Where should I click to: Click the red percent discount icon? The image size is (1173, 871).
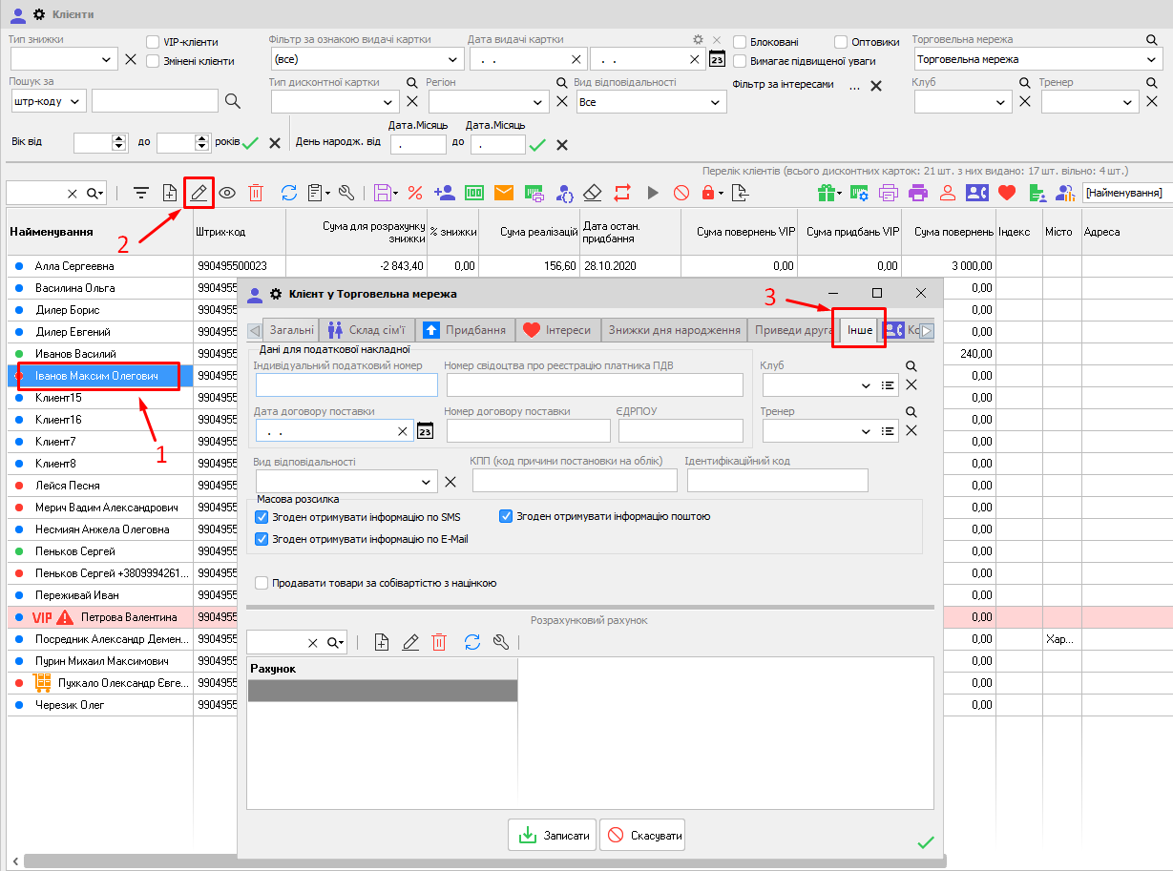(415, 193)
